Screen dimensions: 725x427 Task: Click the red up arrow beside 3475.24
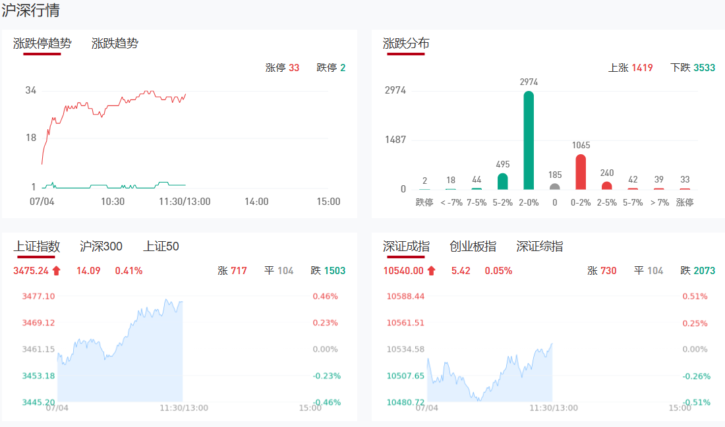(x=56, y=270)
